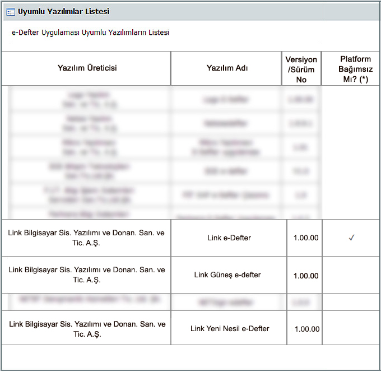
Task: Select the e-Defter Uygulaması Uyumlu Yazılımların Listesi text
Action: tap(90, 32)
